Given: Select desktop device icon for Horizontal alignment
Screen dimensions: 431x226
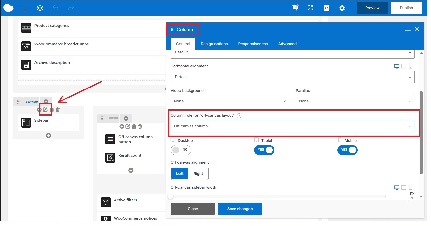Looking at the screenshot, I should click(397, 66).
